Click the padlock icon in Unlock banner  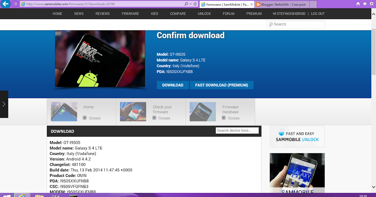point(281,132)
